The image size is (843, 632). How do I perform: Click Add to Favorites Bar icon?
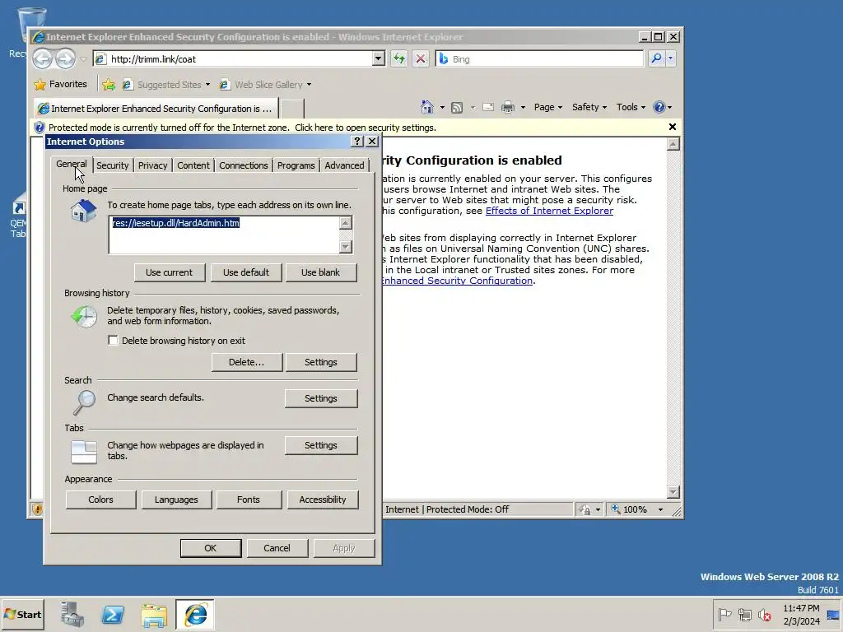[x=109, y=85]
